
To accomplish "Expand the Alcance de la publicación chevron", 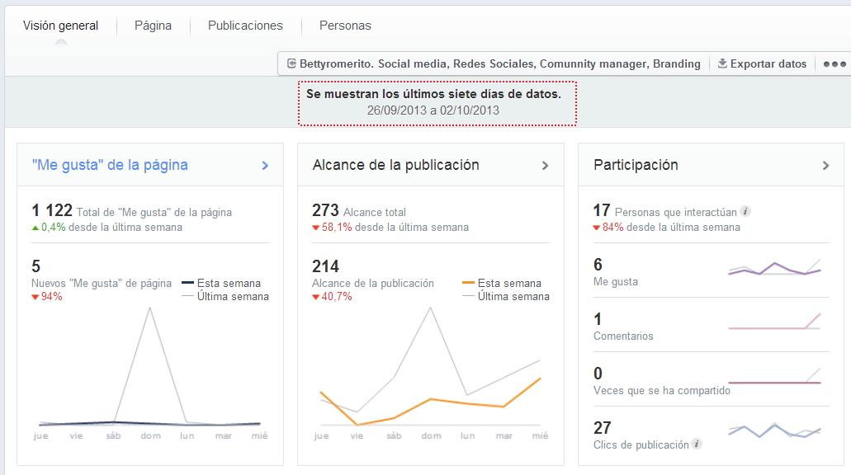I will click(x=546, y=166).
